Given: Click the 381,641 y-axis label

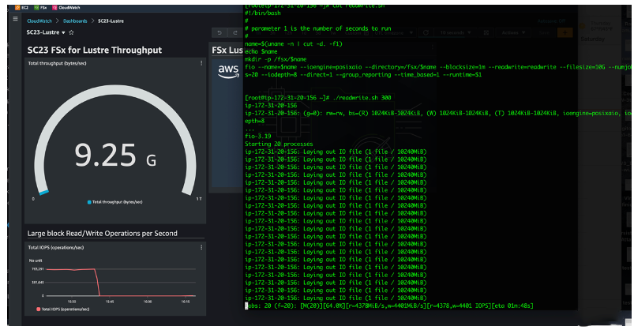Looking at the screenshot, I should [38, 283].
